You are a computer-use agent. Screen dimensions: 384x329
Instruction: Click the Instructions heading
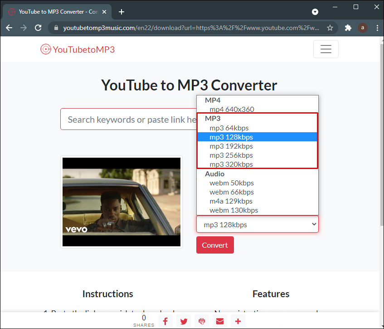(108, 294)
